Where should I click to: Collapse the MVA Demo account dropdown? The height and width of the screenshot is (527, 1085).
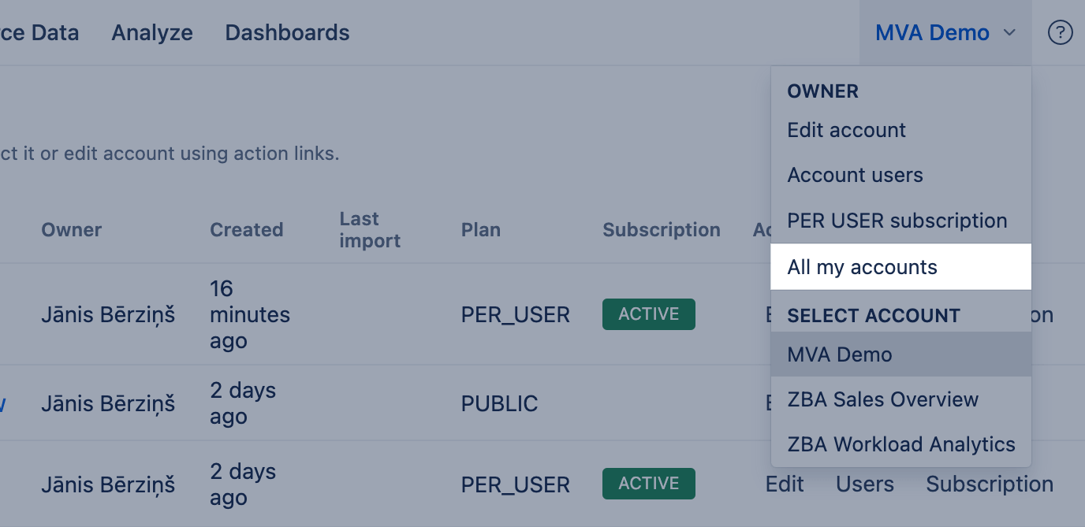tap(945, 33)
